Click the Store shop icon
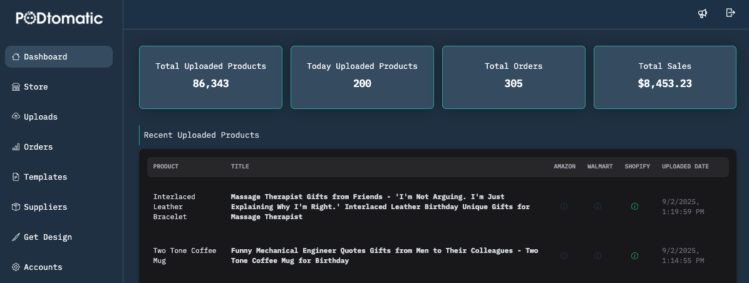Image resolution: width=749 pixels, height=283 pixels. [16, 87]
